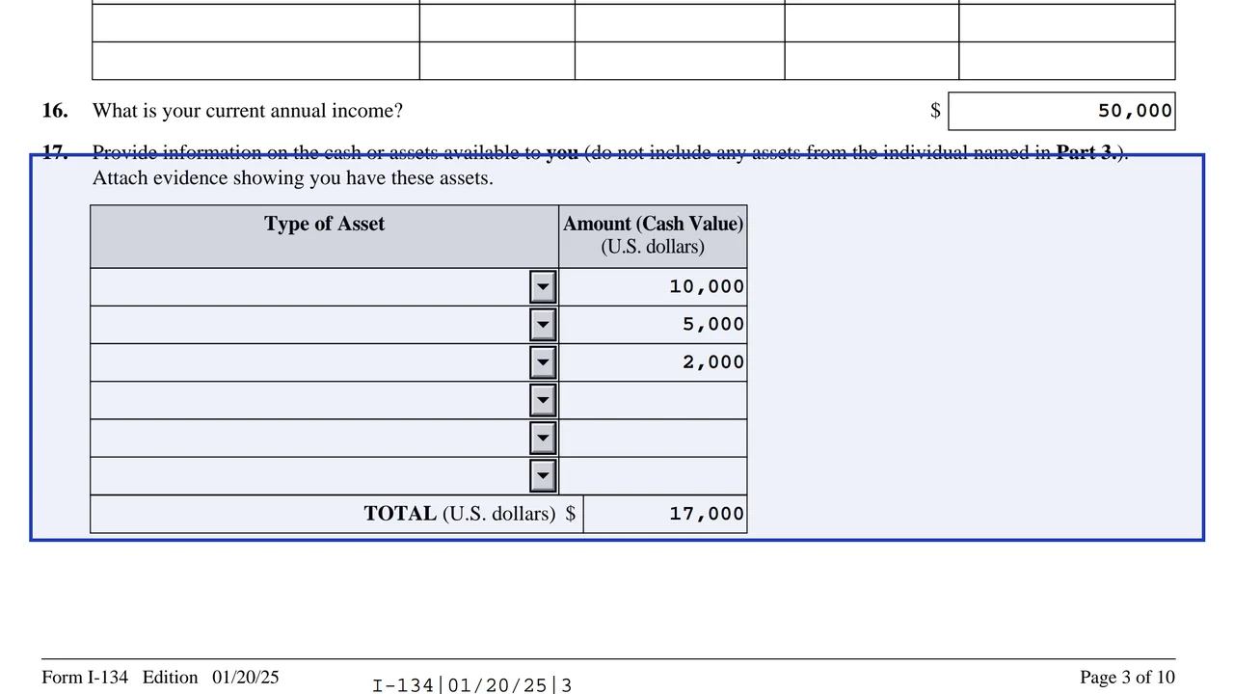This screenshot has width=1234, height=694.
Task: Click the question number "16."
Action: [x=55, y=111]
